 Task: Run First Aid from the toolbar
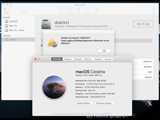pyautogui.click(x=61, y=9)
